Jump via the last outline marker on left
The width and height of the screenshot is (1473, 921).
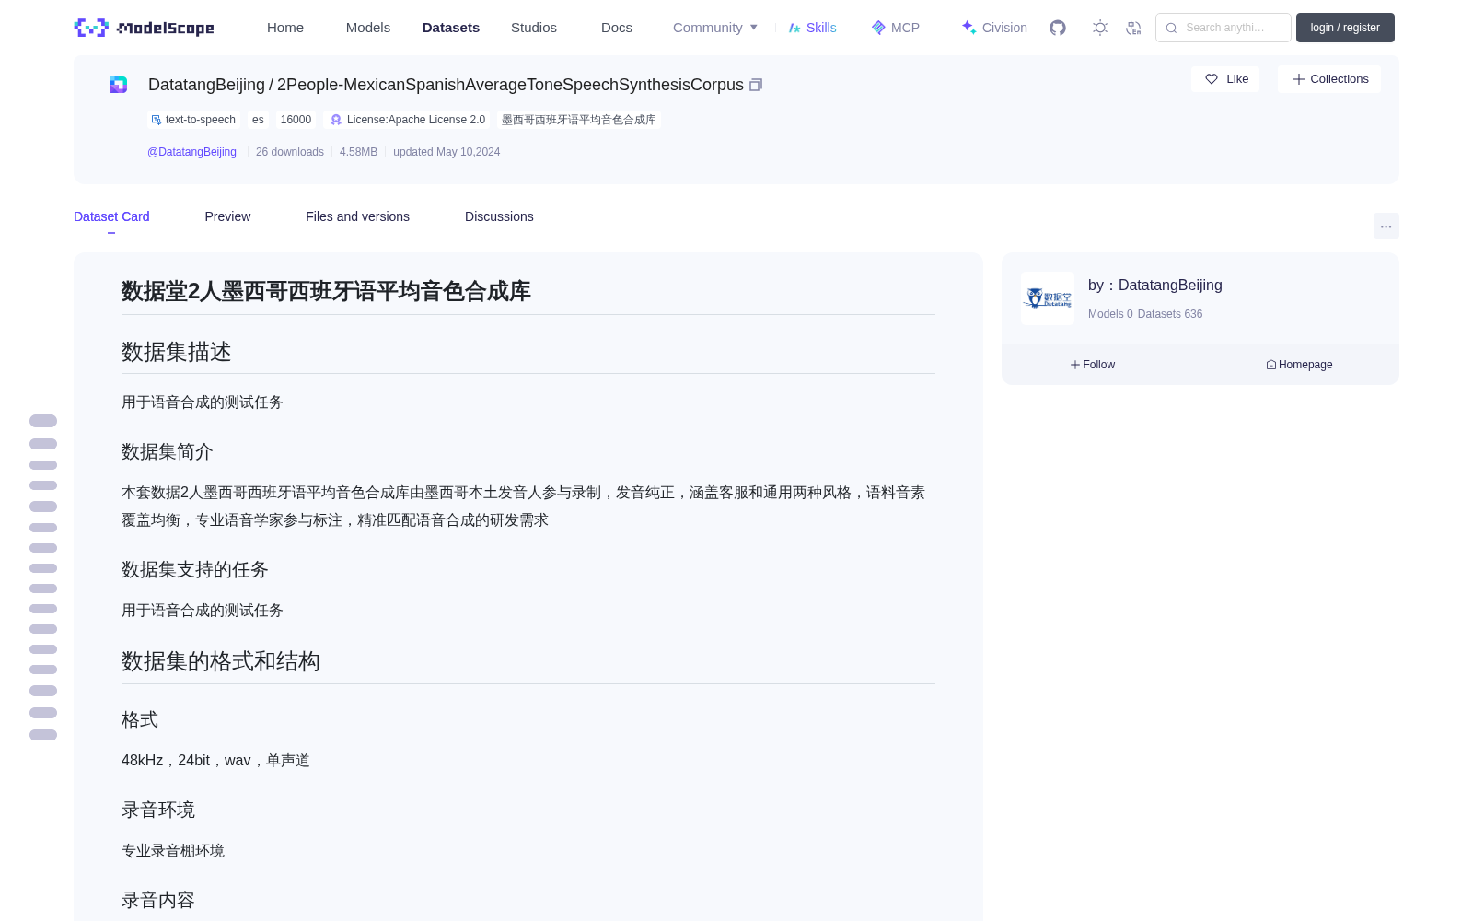click(43, 735)
